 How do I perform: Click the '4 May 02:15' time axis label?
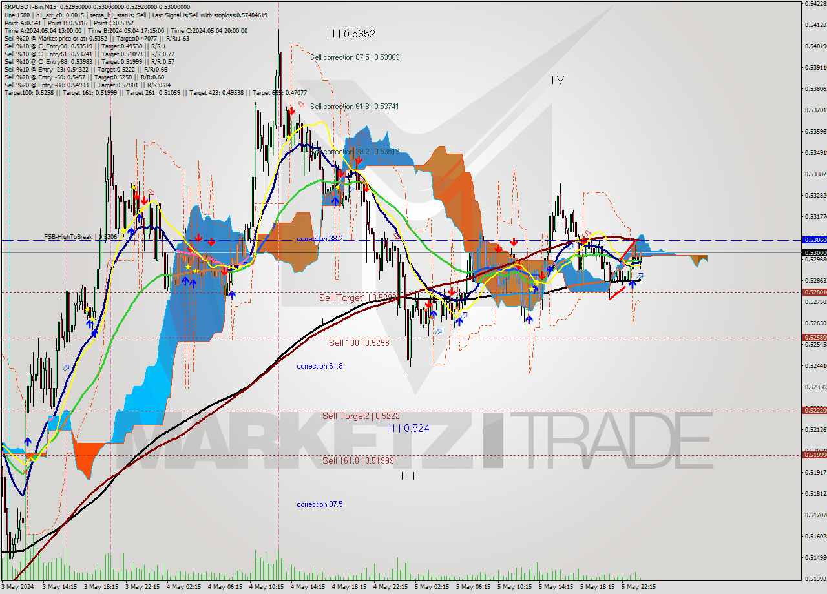coord(184,587)
